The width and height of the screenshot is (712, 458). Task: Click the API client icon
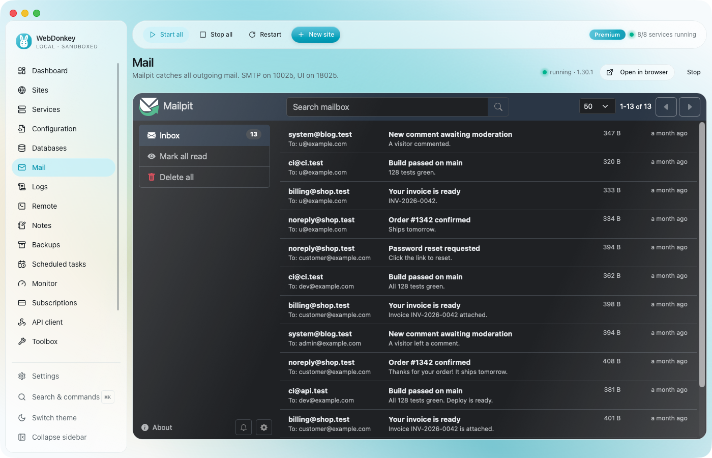coord(22,322)
